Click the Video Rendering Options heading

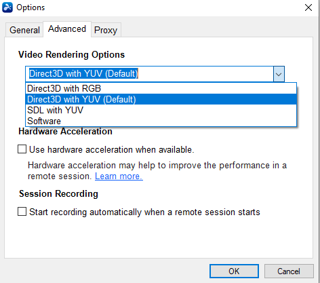tap(71, 54)
